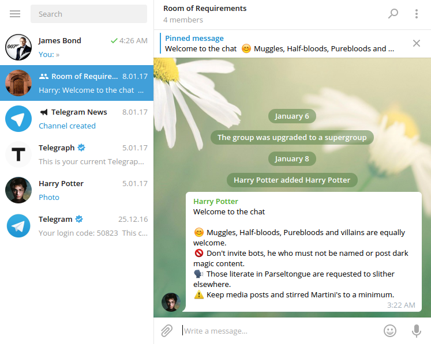Click 'Harry Potter added Harry Potter' service message
The image size is (431, 344).
coord(292,180)
